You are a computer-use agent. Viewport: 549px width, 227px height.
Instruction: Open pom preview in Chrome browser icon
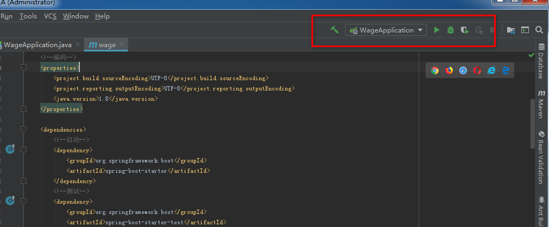pyautogui.click(x=435, y=70)
